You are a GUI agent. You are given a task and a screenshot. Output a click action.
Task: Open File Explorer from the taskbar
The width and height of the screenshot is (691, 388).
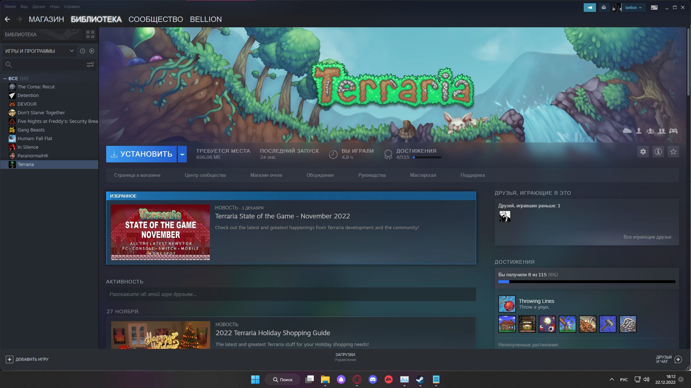tap(325, 379)
